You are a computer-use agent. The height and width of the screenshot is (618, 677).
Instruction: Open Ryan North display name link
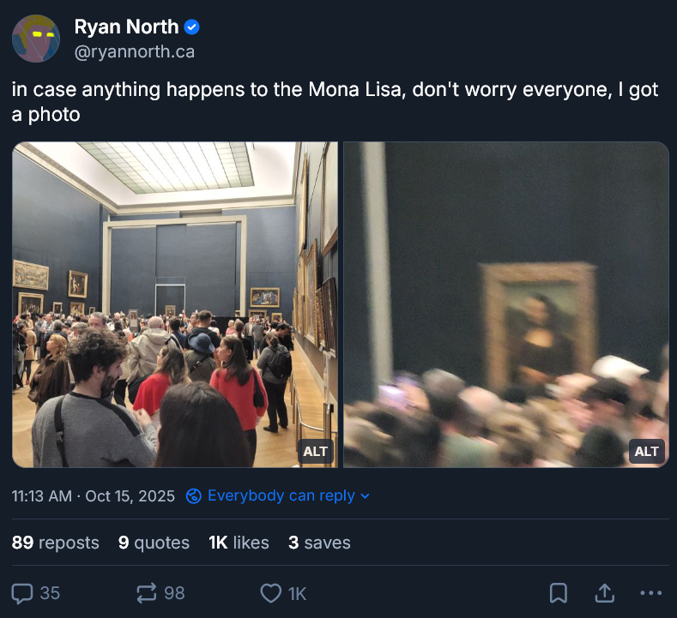point(126,27)
